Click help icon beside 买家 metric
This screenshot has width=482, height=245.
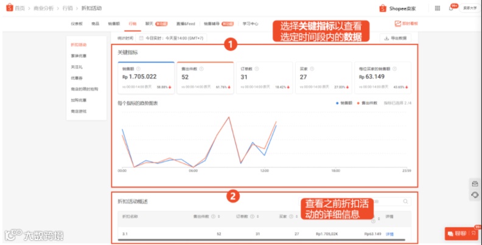pos(312,69)
